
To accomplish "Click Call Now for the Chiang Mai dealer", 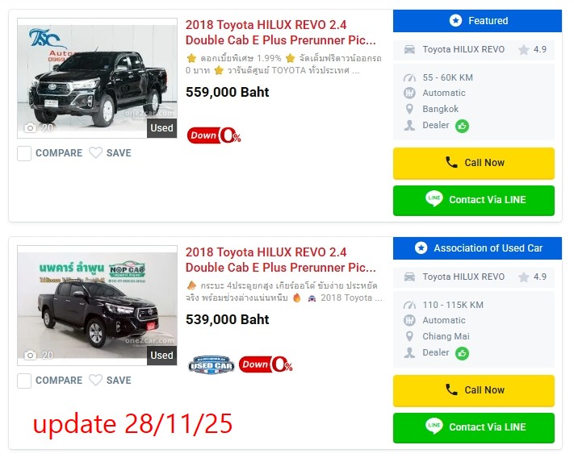I will tap(474, 390).
